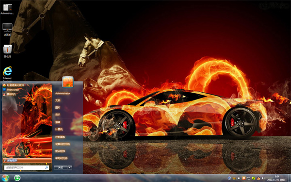The image size is (291, 182).
Task: Click the Show desktop button at taskbar end
Action: [290, 178]
